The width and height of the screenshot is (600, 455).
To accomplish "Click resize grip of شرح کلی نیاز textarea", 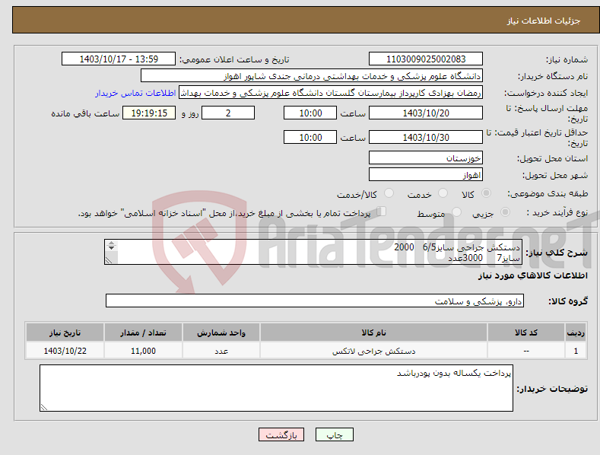I will pos(109,260).
